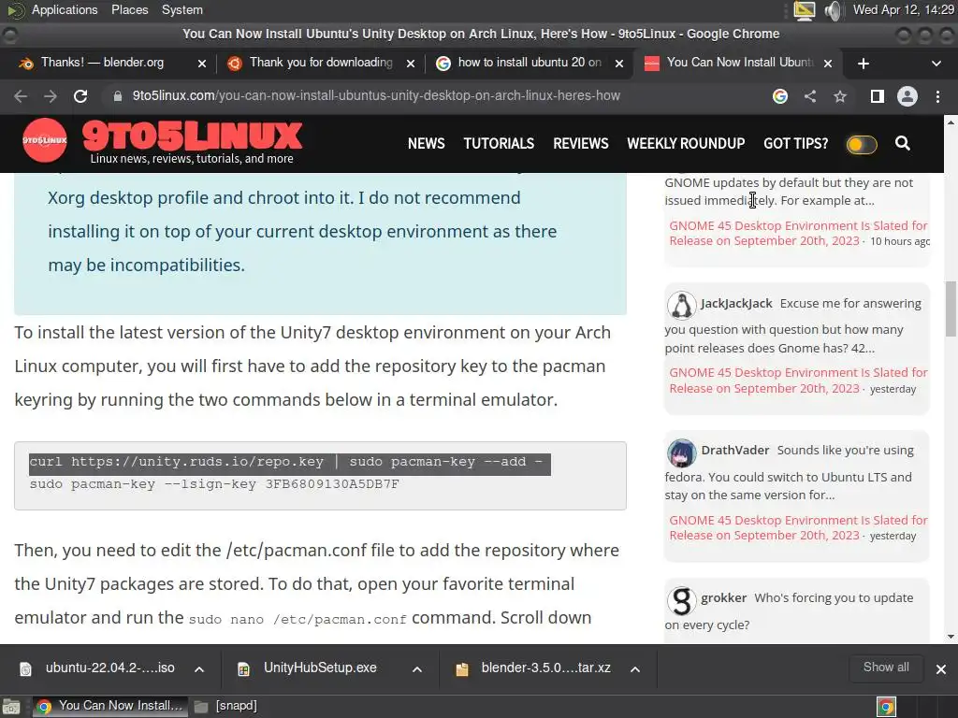Click the scrollbar up arrow
This screenshot has width=958, height=718.
[x=951, y=122]
